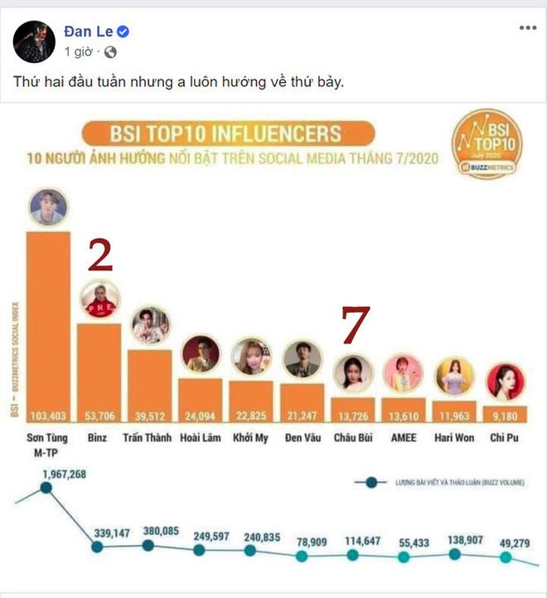Click the Trấn Thành avatar circle

tap(150, 326)
